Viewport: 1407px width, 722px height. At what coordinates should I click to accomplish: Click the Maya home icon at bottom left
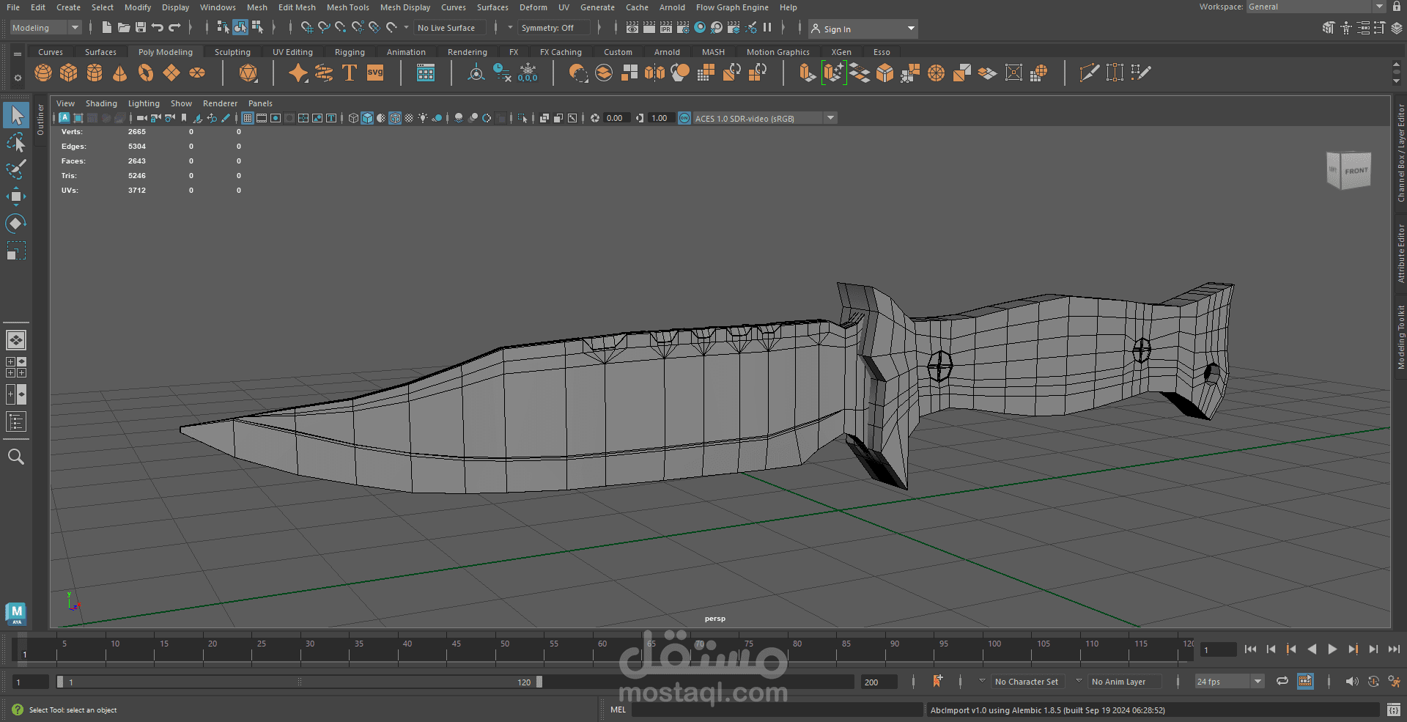[16, 613]
